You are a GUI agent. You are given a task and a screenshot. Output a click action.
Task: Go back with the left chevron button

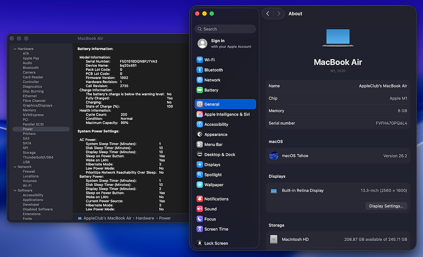pyautogui.click(x=268, y=13)
